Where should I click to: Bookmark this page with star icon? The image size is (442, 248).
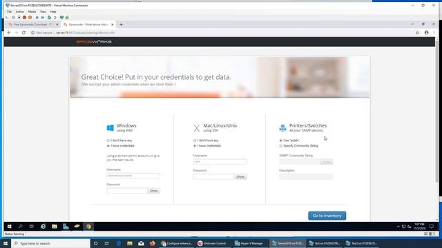[417, 32]
